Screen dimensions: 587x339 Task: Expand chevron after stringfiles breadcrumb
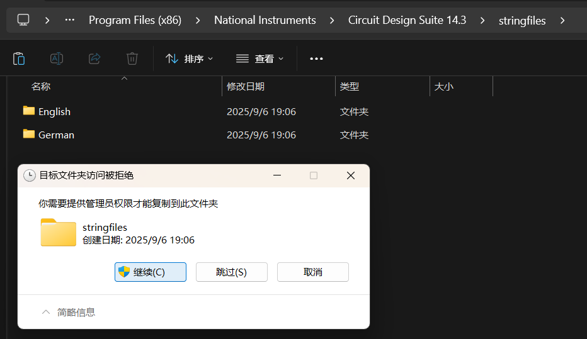562,20
